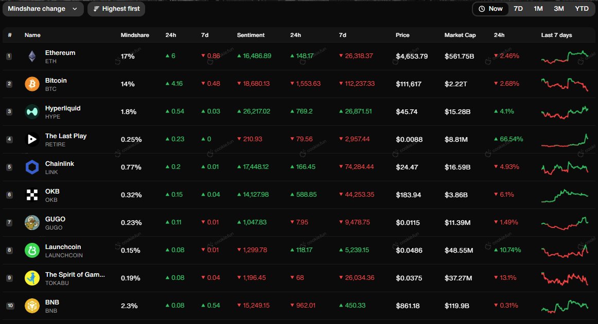Click the Launchcoin green logo

tap(32, 251)
